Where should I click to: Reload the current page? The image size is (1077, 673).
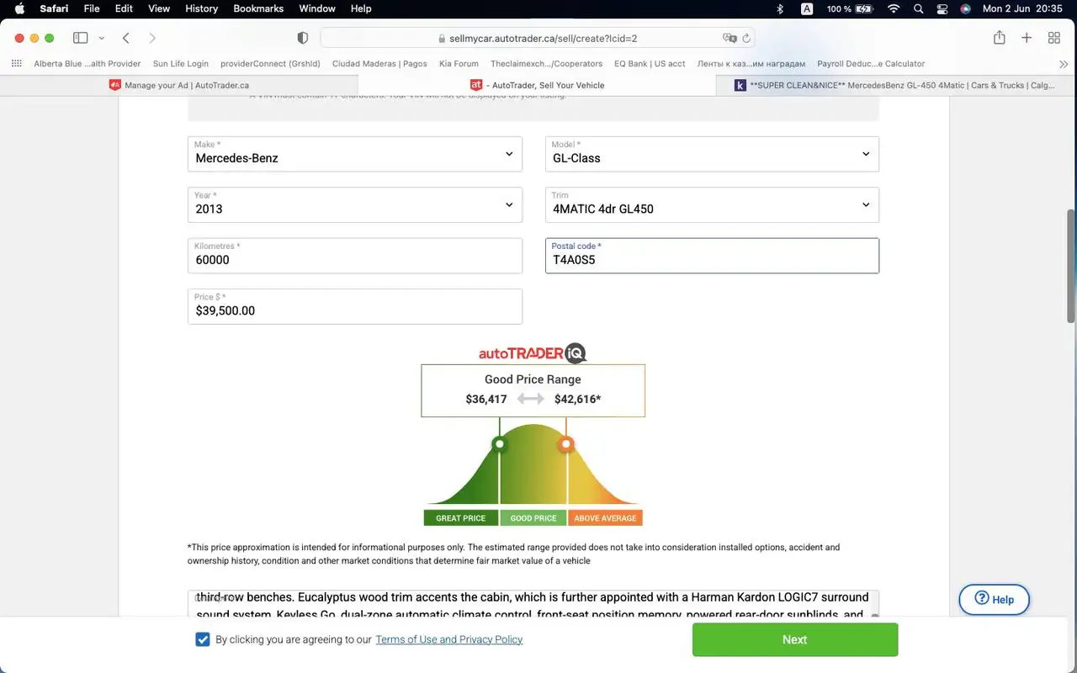click(746, 38)
